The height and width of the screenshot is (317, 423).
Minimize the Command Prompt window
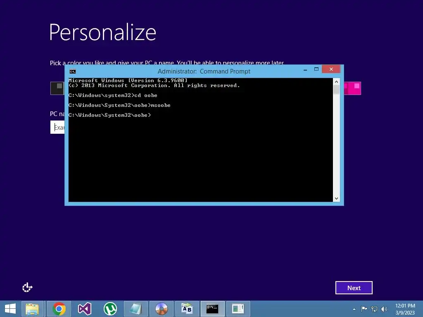pos(305,69)
